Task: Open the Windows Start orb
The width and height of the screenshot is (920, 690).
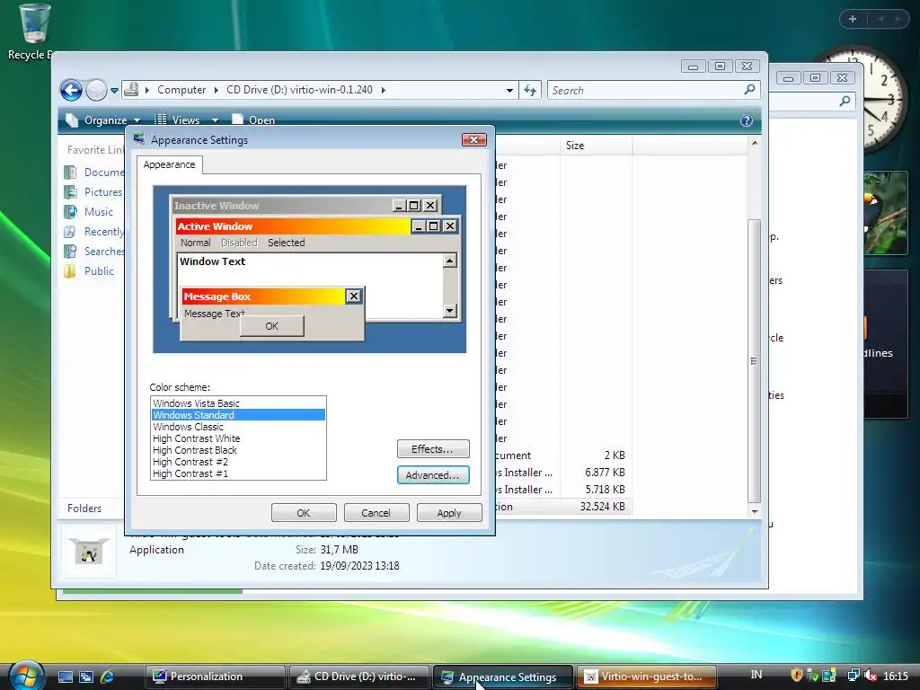Action: click(25, 675)
